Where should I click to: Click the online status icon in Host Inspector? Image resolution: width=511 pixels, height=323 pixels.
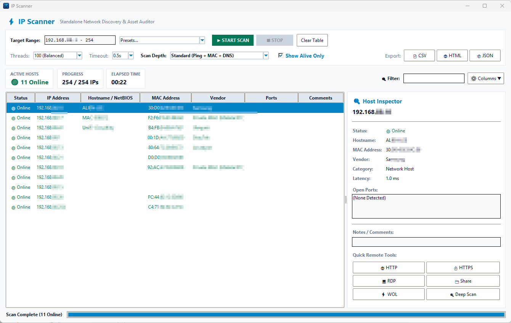[388, 131]
